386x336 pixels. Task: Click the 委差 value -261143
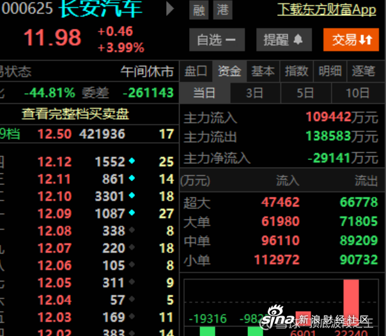(148, 93)
